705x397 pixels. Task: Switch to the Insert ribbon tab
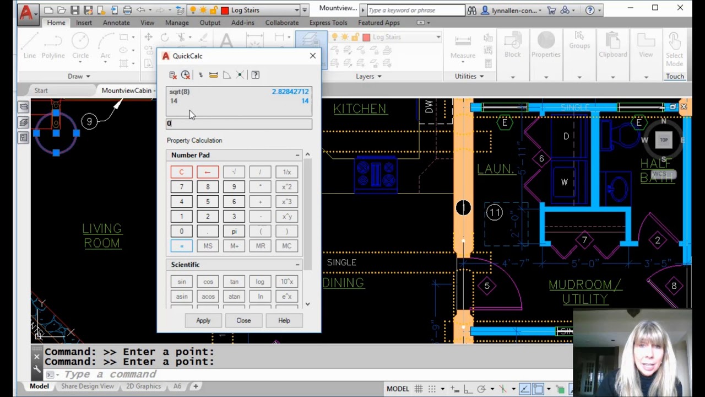coord(84,23)
